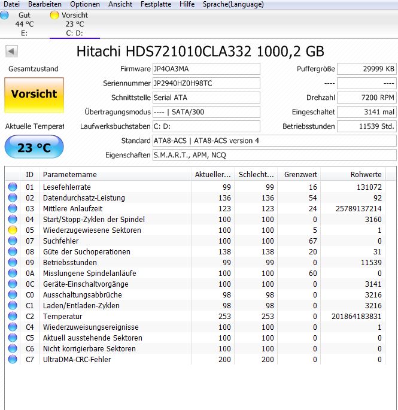Screen dimensions: 398x410
Task: Click the Rohwerte column header
Action: 353,174
